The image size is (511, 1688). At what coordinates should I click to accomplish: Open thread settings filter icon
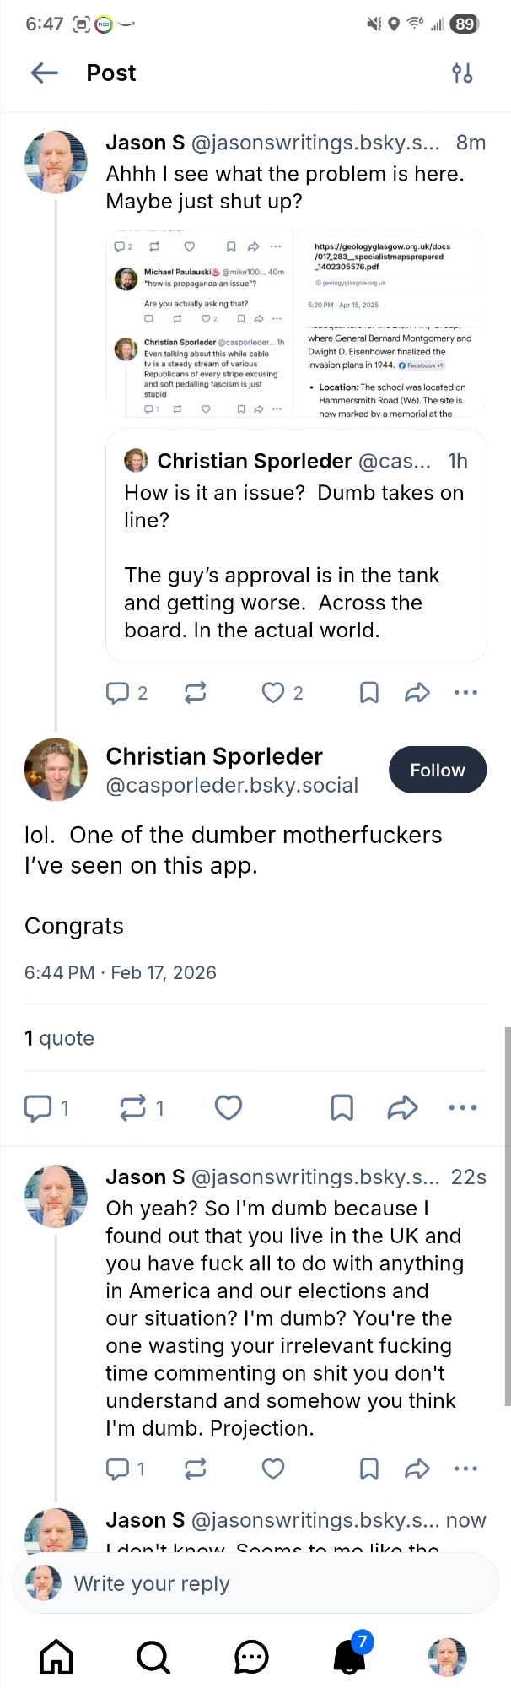(x=462, y=73)
